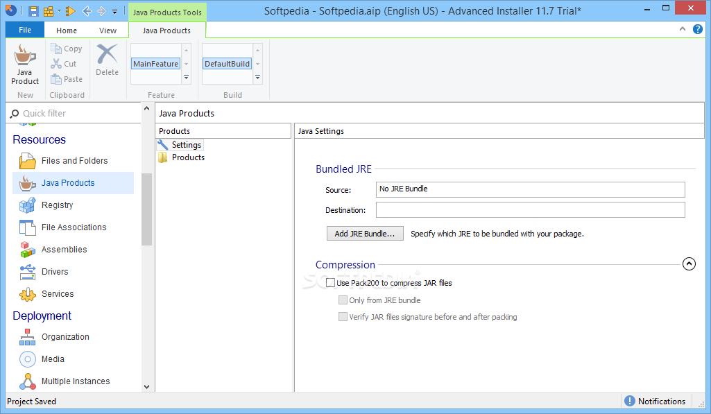
Task: Go forward using the right arrow icon
Action: point(101,11)
